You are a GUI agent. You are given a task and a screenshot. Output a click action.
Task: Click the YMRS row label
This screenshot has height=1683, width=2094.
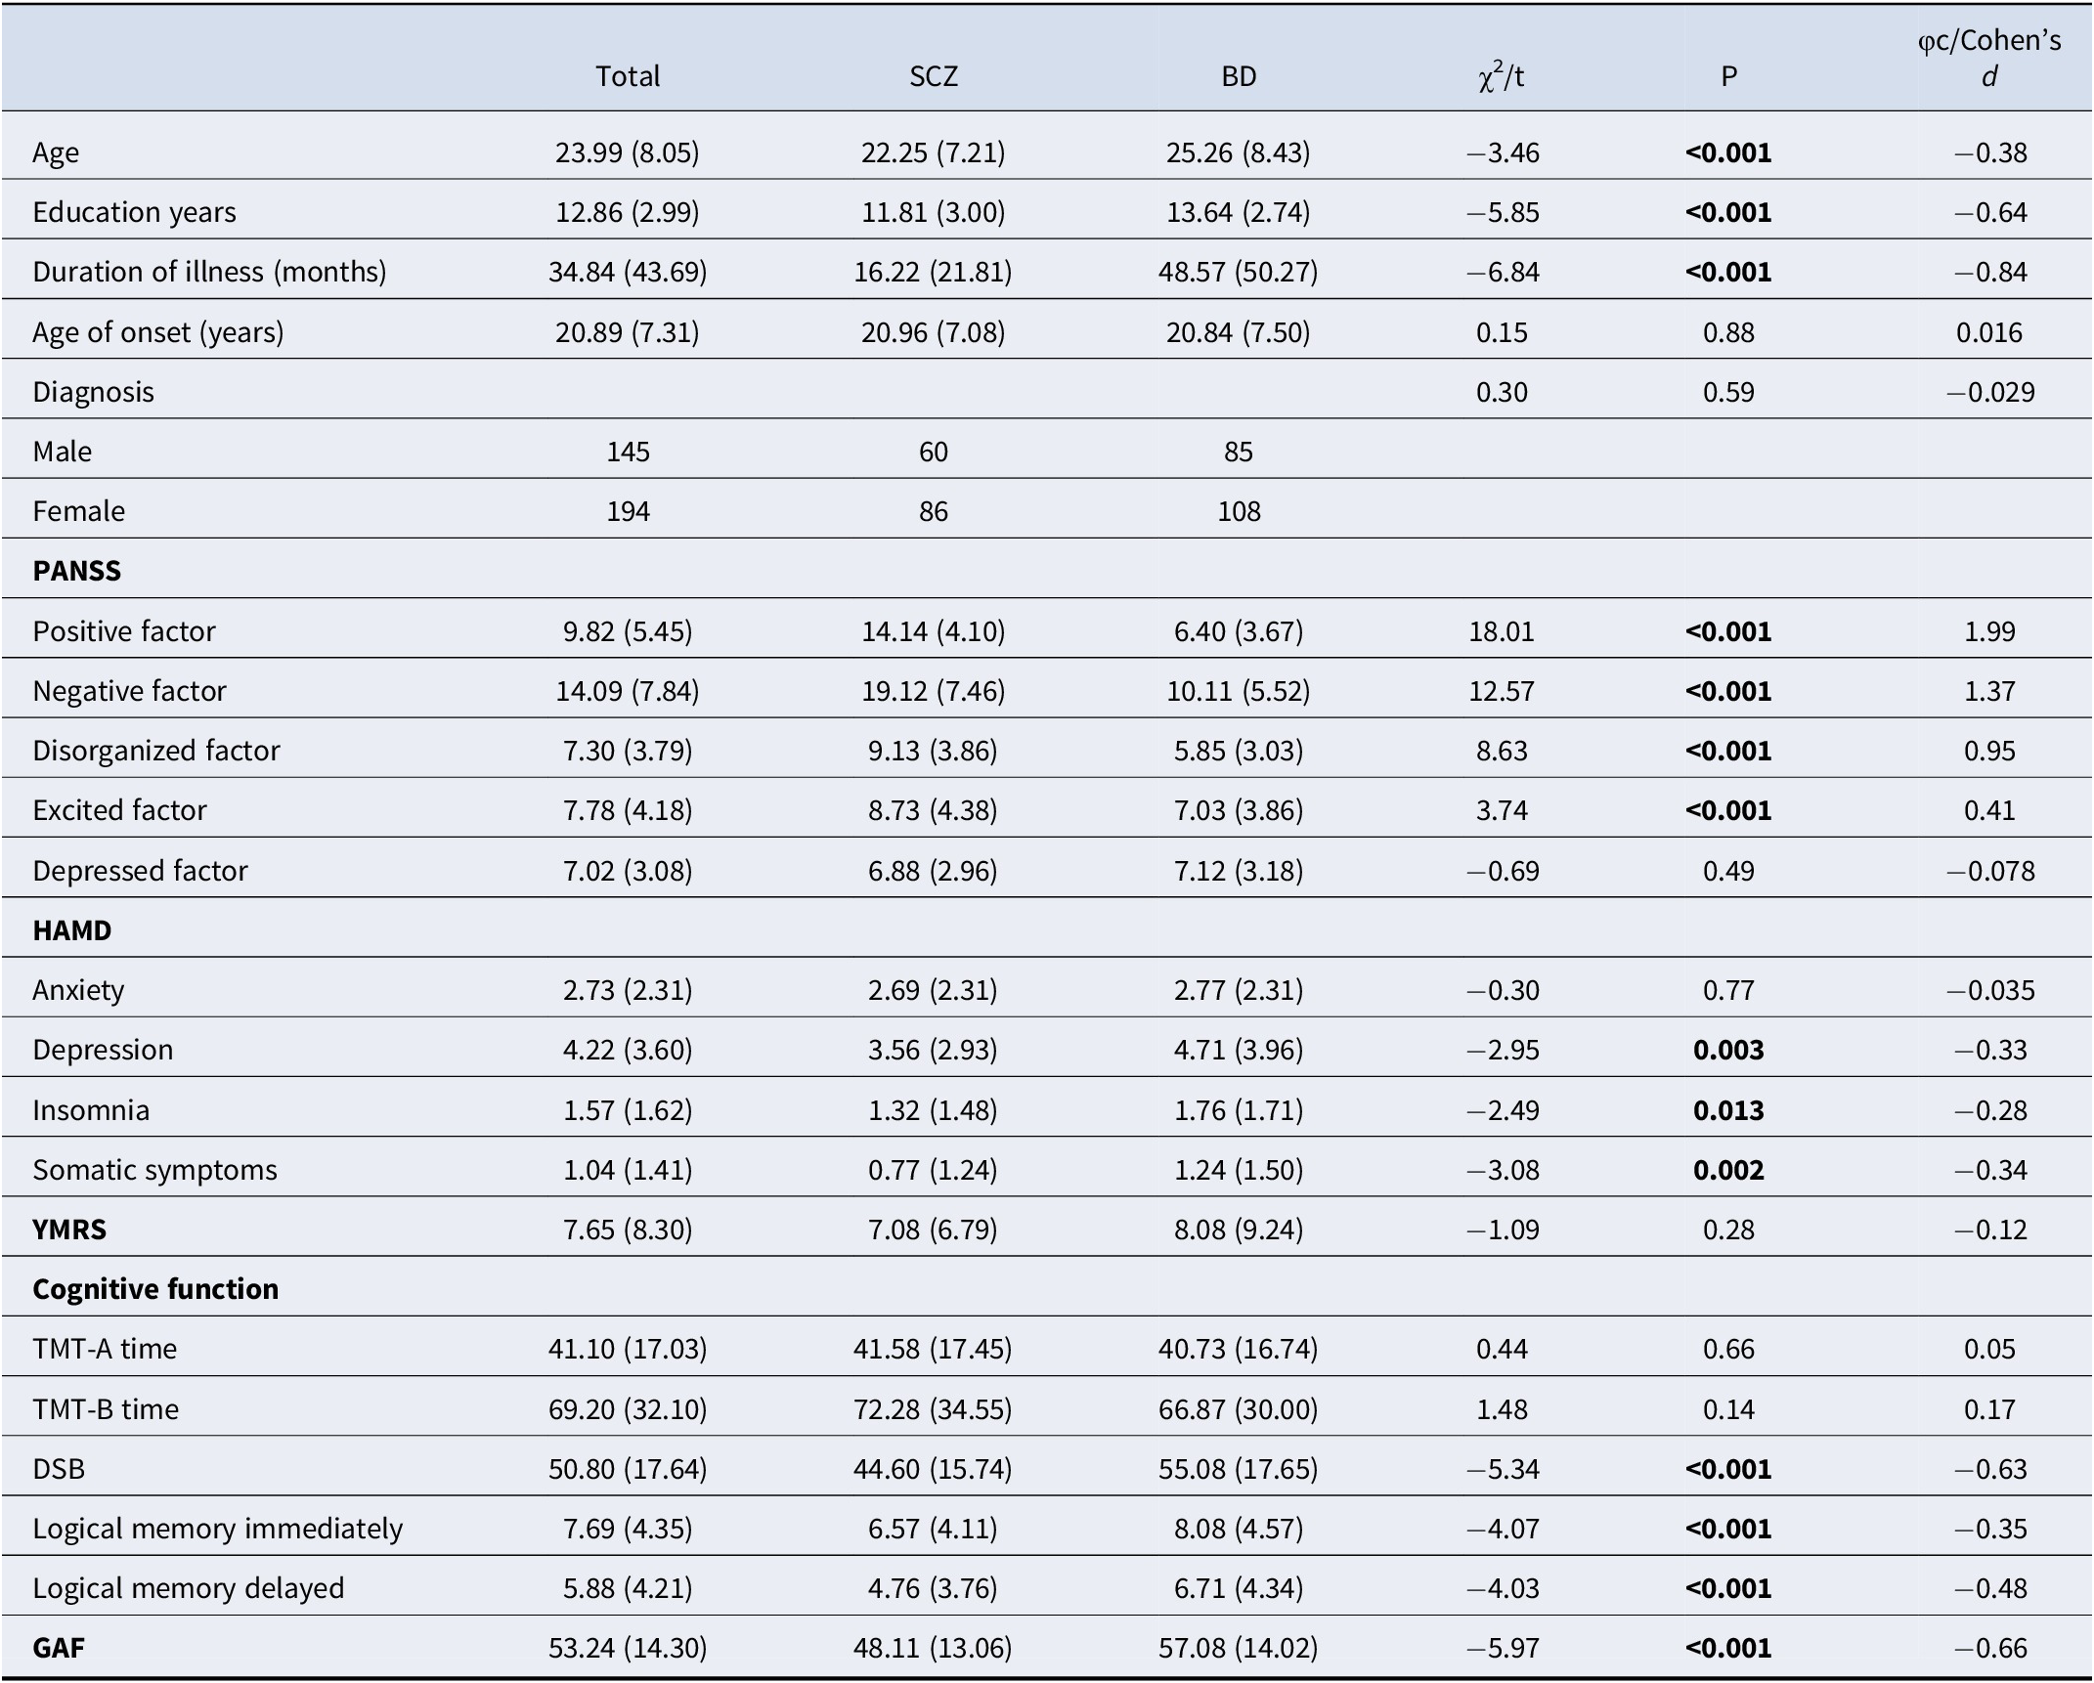pyautogui.click(x=69, y=1230)
